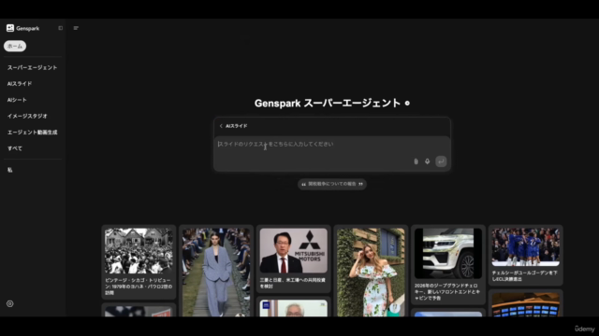Open the Chelsea players celebration thumbnail
The width and height of the screenshot is (599, 336).
pos(526,246)
